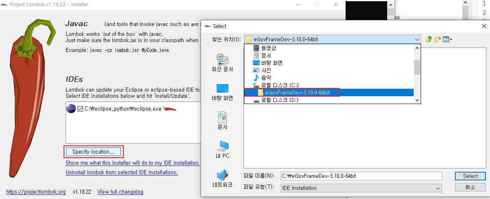Open 내 PC in places sidebar

click(x=222, y=149)
